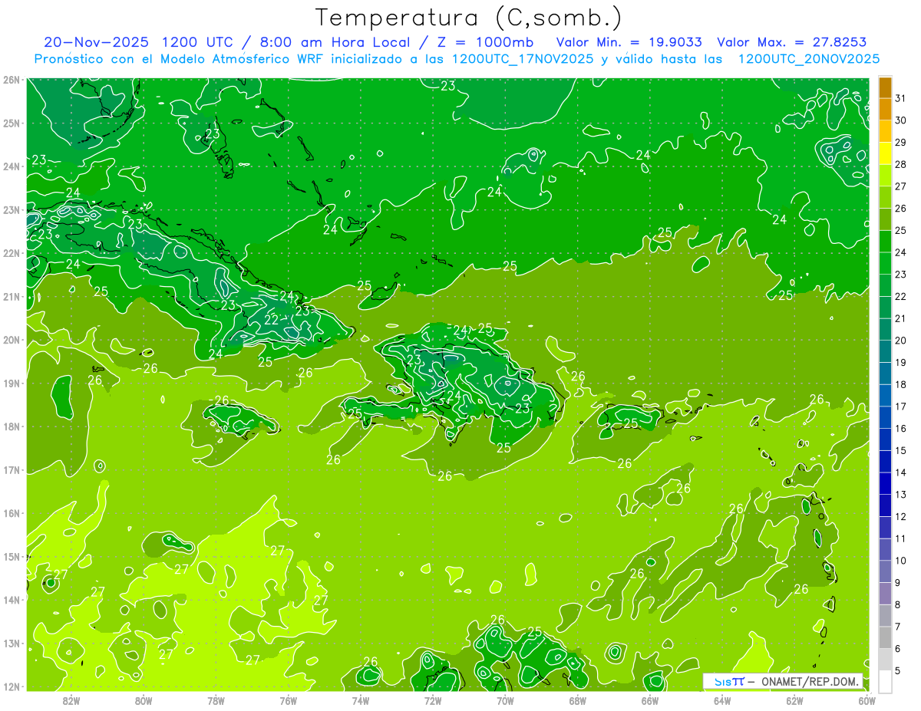
Task: Pick the yellow swatch between 28 and 29
Action: [x=885, y=153]
